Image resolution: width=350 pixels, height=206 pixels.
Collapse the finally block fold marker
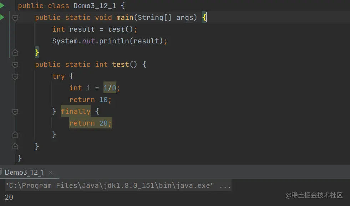15,112
